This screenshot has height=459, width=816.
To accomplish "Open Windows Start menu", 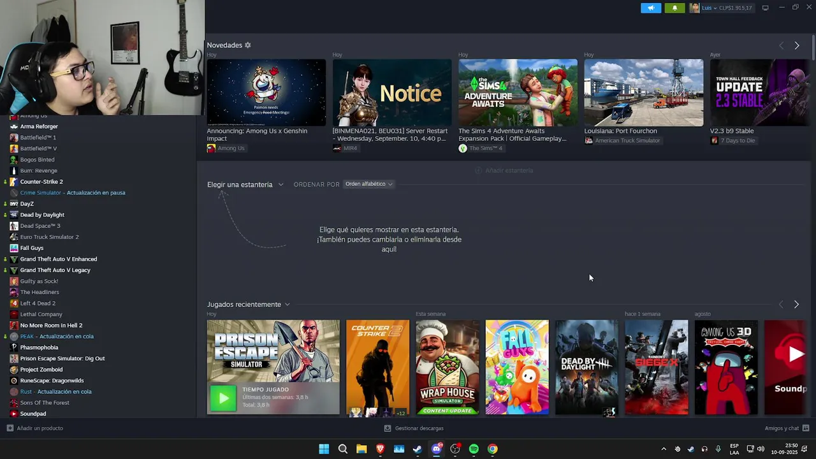I will tap(324, 449).
